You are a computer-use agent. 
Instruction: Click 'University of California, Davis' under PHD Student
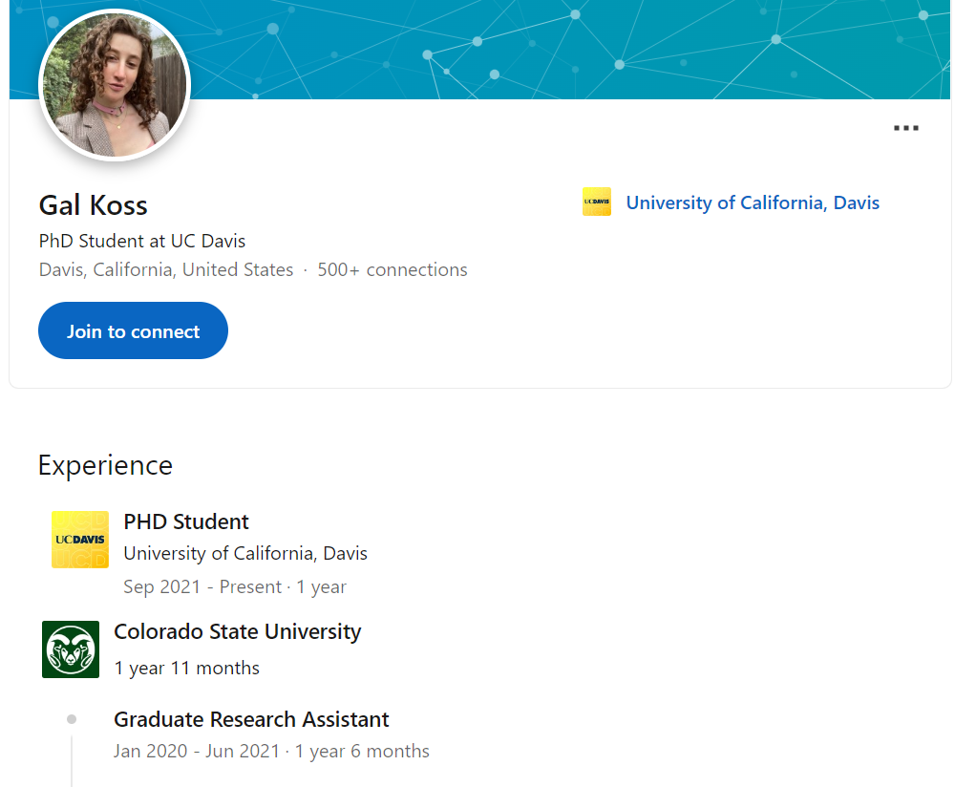pos(245,554)
